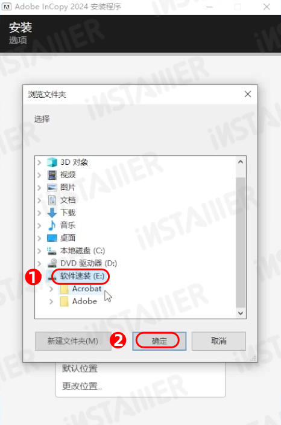Click the 确定 confirm button

(x=159, y=341)
